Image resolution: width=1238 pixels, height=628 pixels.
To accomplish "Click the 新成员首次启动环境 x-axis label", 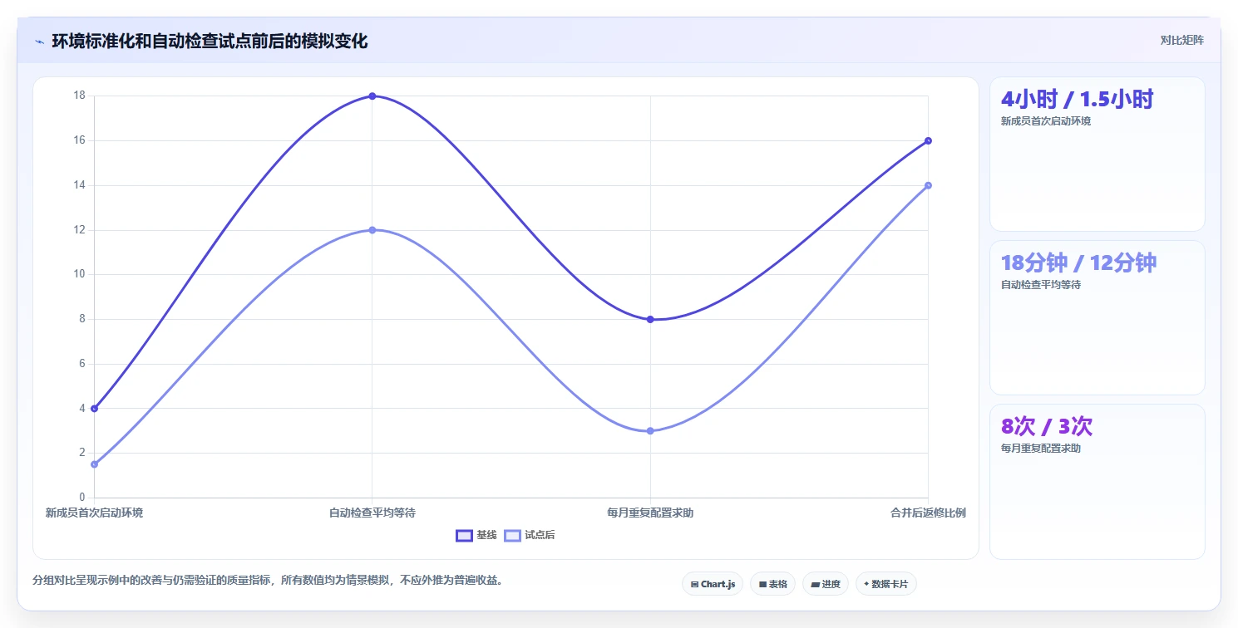I will click(94, 513).
